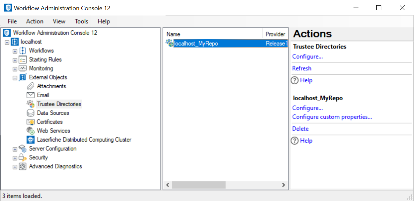Image resolution: width=414 pixels, height=201 pixels.
Task: Click Configure custom properties link
Action: pos(332,117)
